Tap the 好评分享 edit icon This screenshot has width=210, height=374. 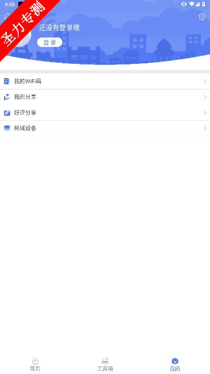pos(7,112)
